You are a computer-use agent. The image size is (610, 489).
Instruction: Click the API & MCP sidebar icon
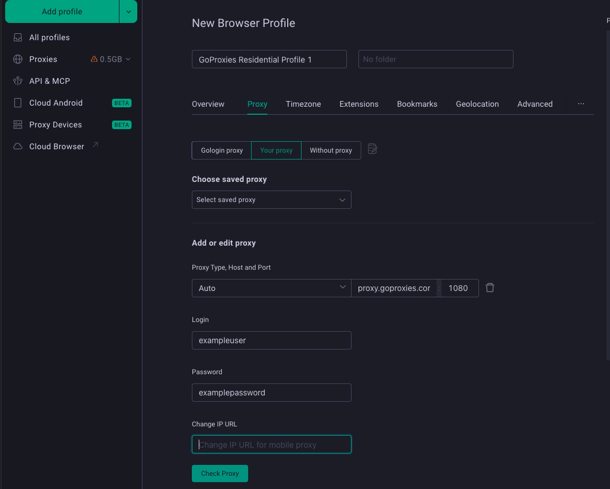point(18,81)
